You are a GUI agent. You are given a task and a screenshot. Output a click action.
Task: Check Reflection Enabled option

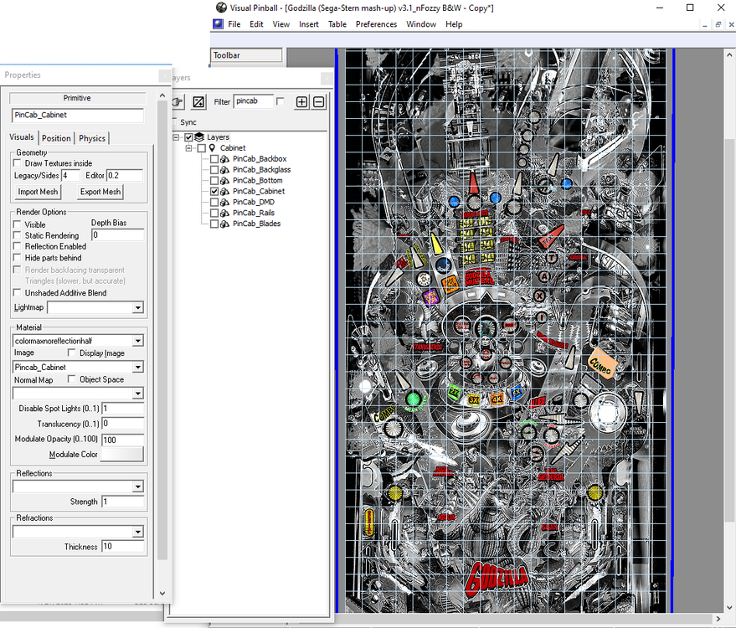pyautogui.click(x=18, y=246)
